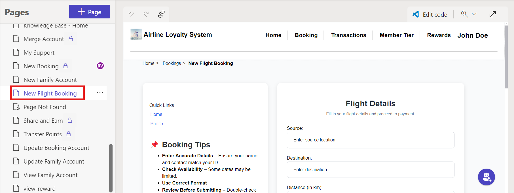Expand preview to full screen
Screen dimensions: 514x193
tap(493, 14)
